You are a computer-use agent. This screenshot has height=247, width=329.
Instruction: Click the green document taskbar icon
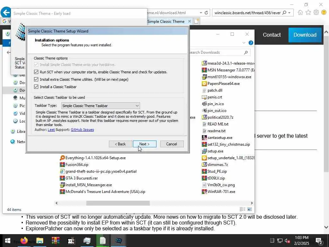[102, 241]
